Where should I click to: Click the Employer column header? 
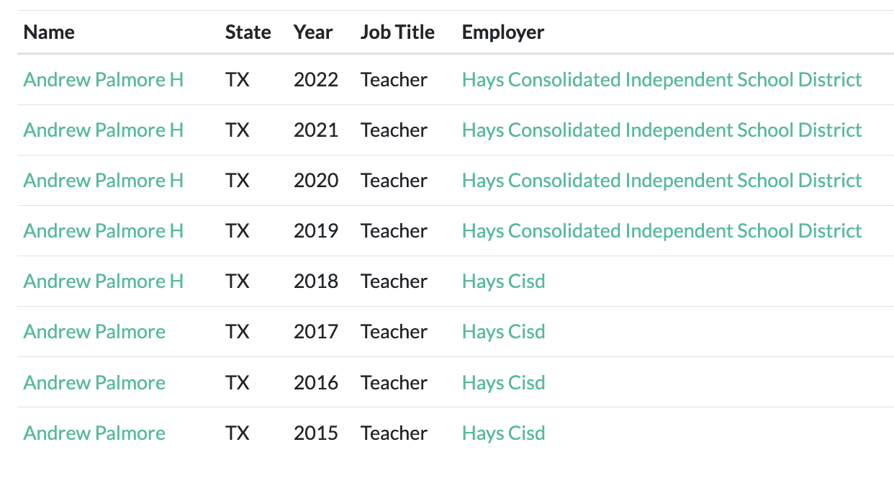tap(503, 32)
